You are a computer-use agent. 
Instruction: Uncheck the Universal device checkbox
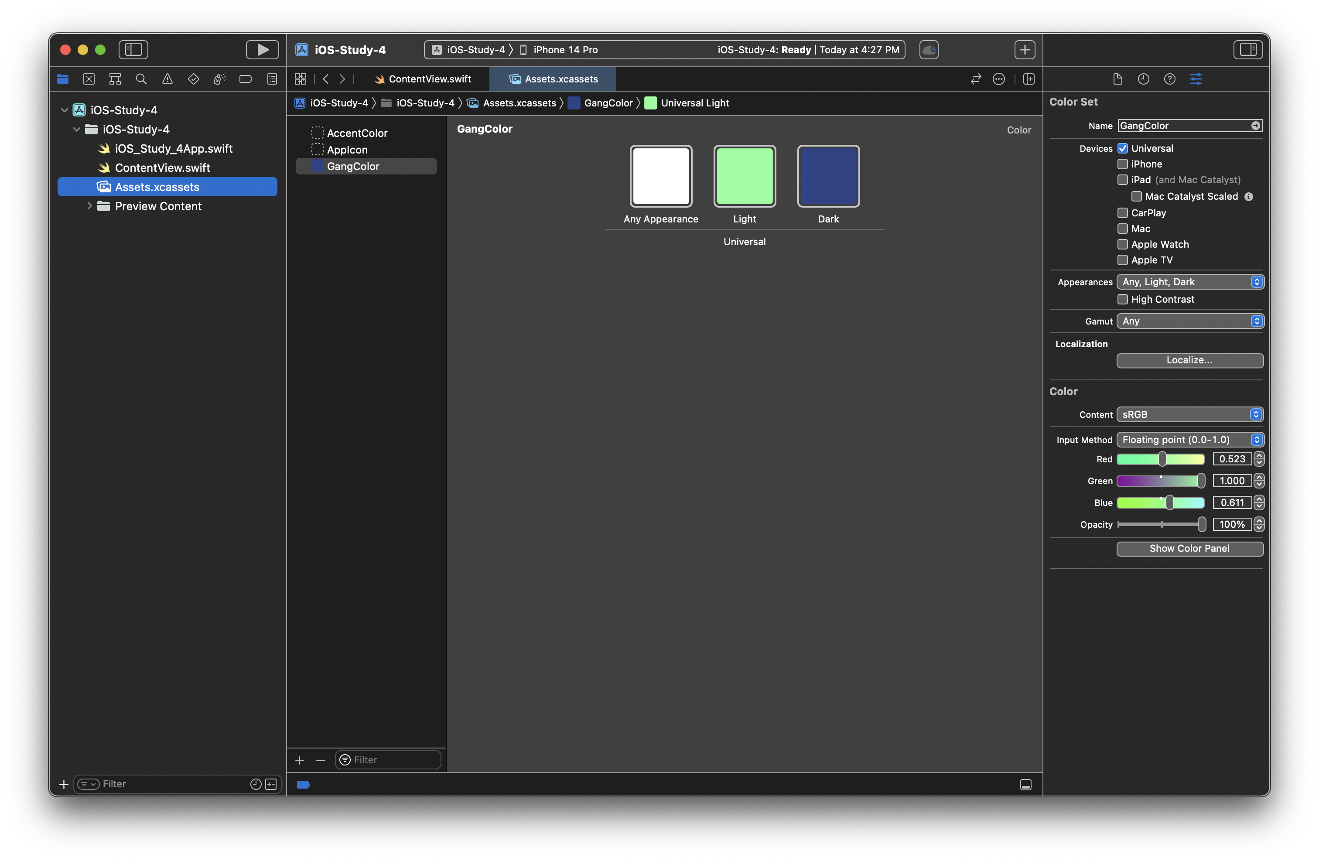coord(1122,148)
